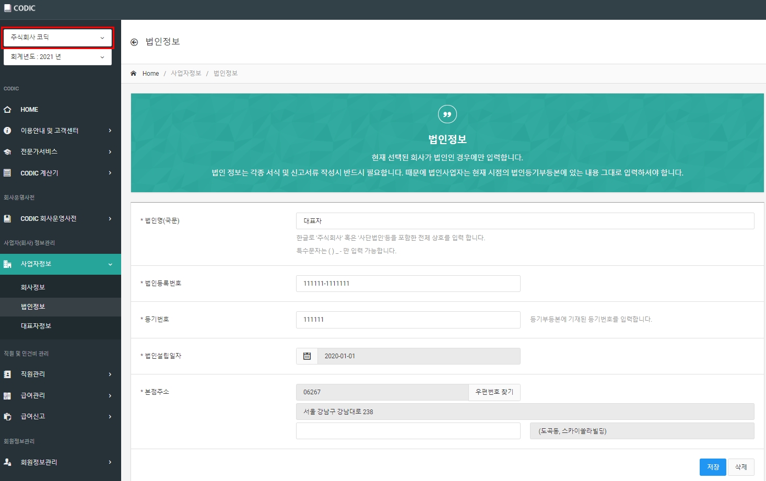Click the 법인정보 page title text
Screen dimensions: 766x481
pos(162,42)
